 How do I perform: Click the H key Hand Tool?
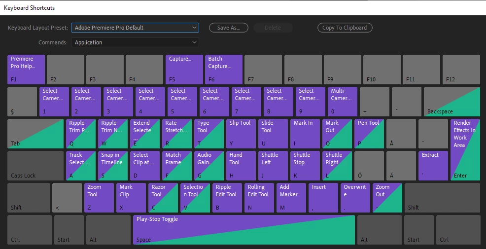point(241,166)
